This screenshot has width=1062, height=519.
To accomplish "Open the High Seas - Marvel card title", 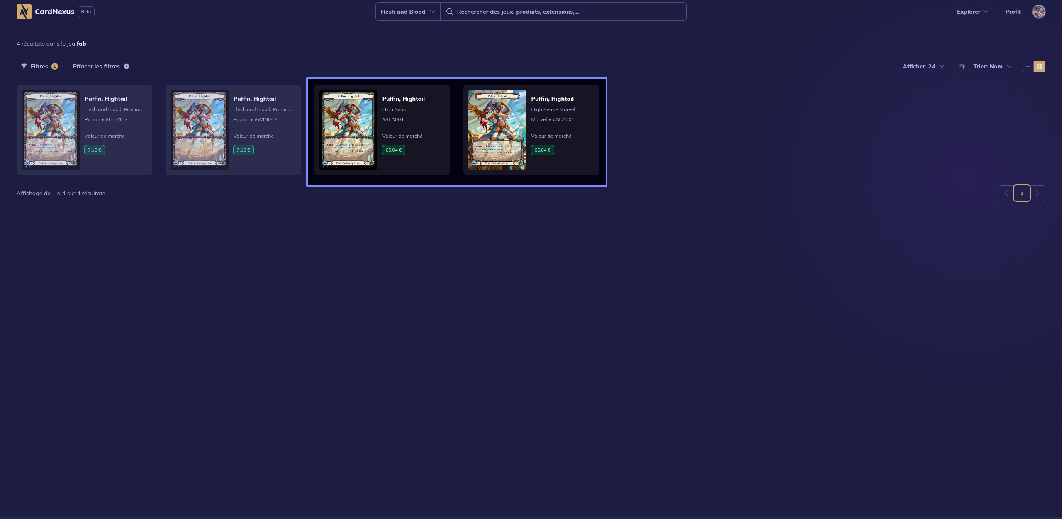I will click(552, 99).
